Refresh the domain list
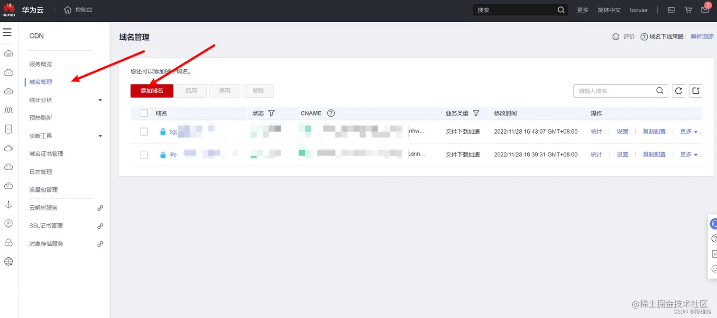The height and width of the screenshot is (318, 717). pos(679,91)
